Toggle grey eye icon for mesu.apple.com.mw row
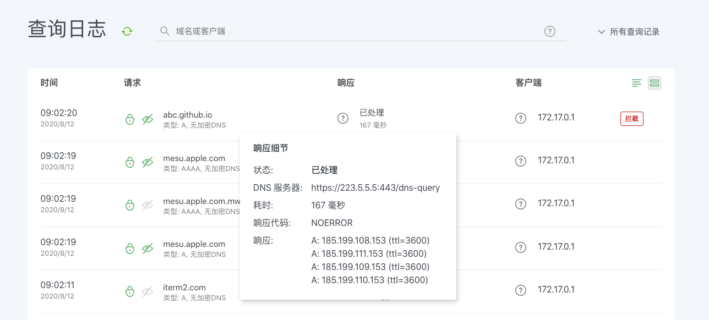709x320 pixels. pyautogui.click(x=147, y=205)
